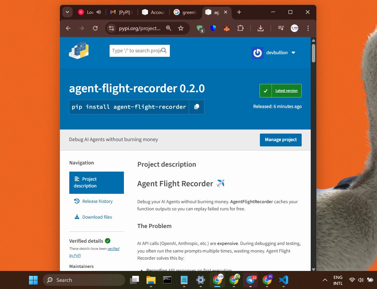The width and height of the screenshot is (377, 289).
Task: Select the pip install agent-flight-recorder text
Action: [x=129, y=106]
